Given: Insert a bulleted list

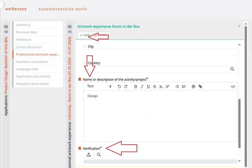Looking at the screenshot, I should (x=177, y=87).
